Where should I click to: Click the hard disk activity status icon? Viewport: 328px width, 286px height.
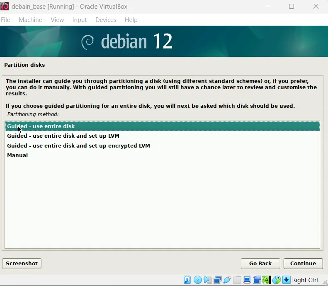pyautogui.click(x=187, y=280)
